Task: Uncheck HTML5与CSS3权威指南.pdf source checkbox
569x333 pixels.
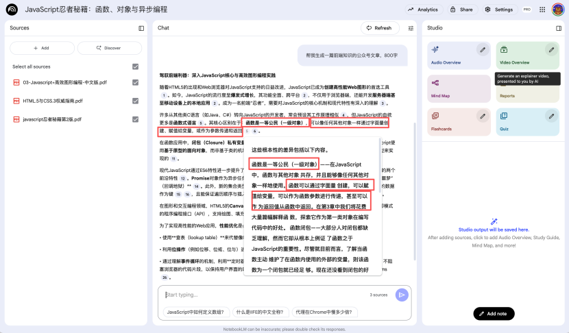Action: click(x=135, y=101)
